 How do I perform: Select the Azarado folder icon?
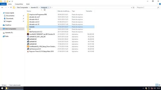(28, 27)
